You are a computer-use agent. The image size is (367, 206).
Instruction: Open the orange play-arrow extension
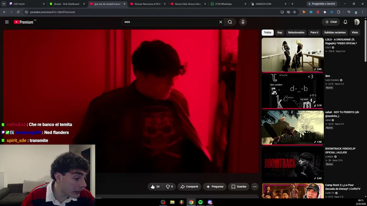click(x=304, y=12)
